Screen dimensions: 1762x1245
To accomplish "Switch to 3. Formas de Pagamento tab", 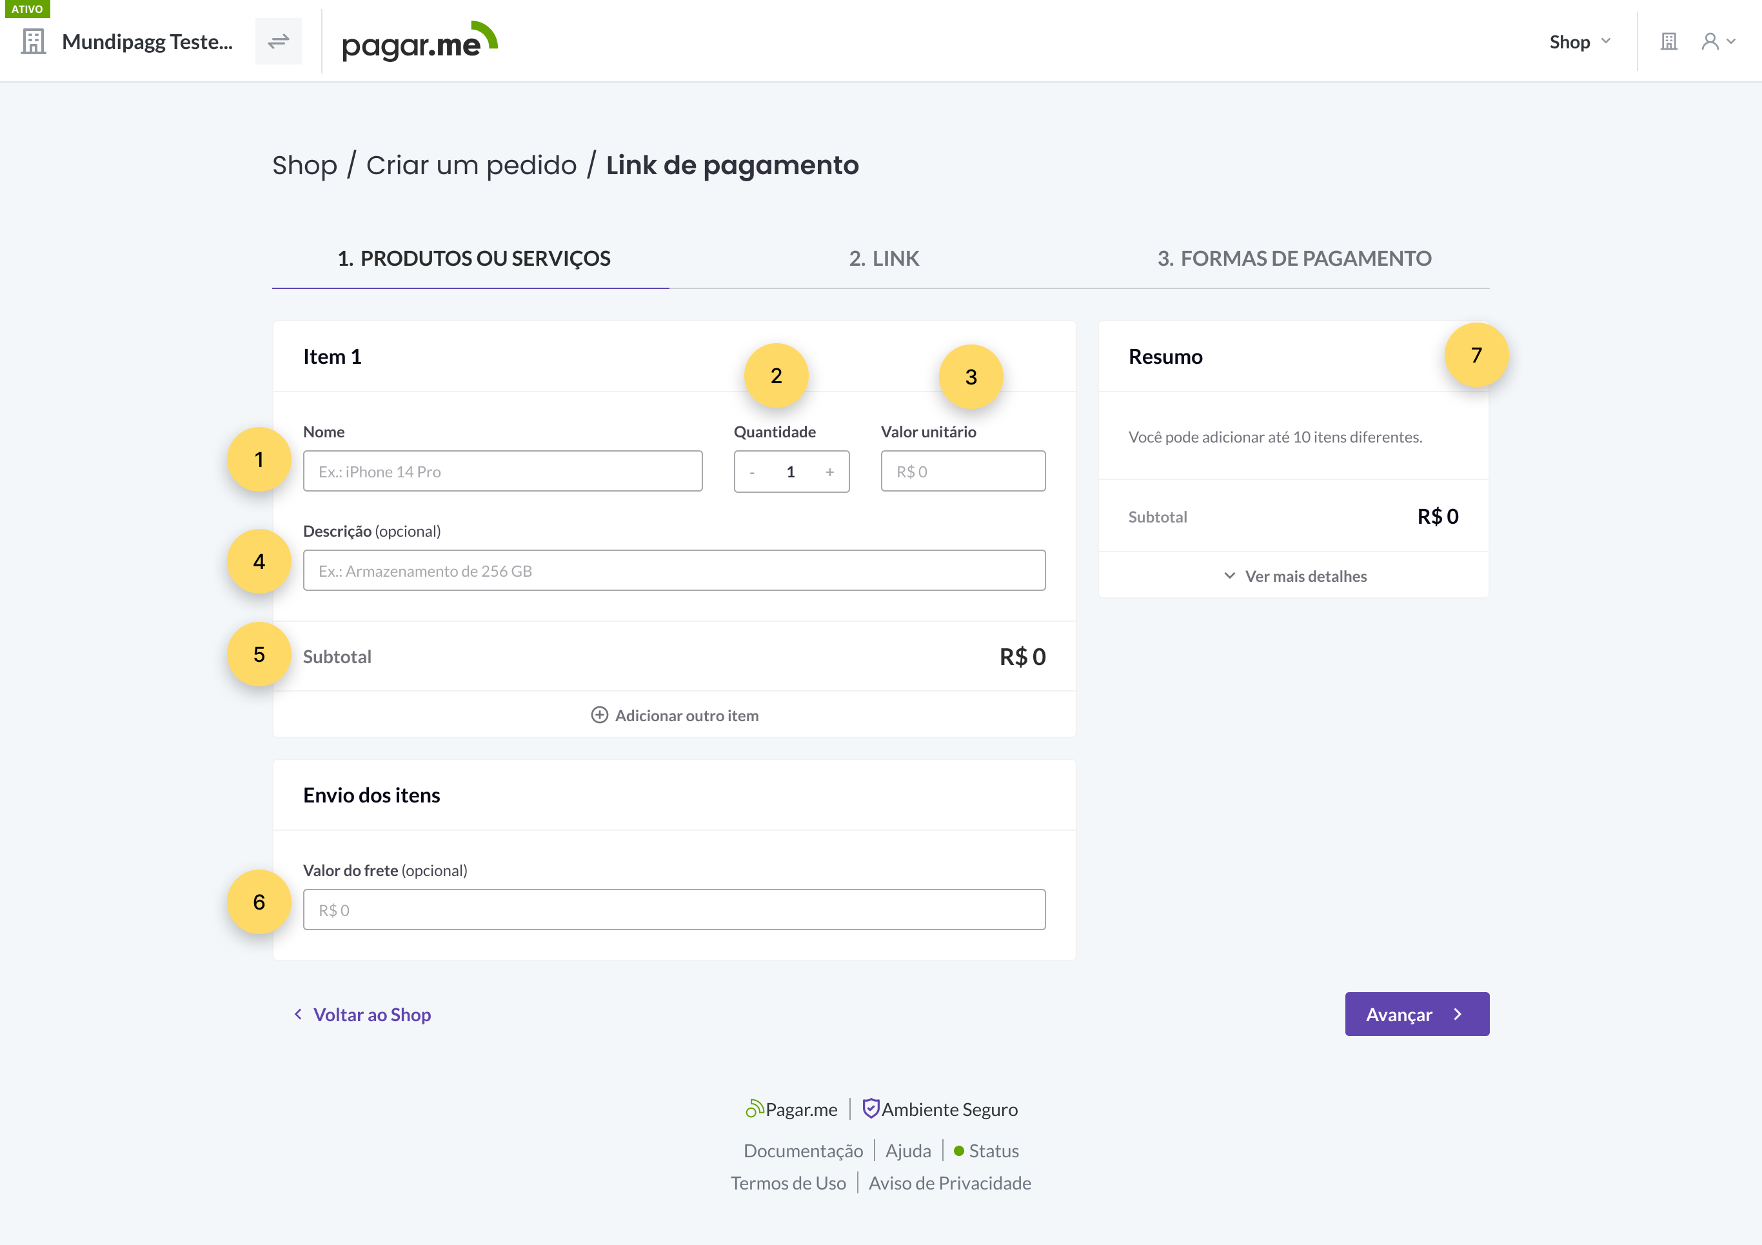I will pyautogui.click(x=1294, y=259).
